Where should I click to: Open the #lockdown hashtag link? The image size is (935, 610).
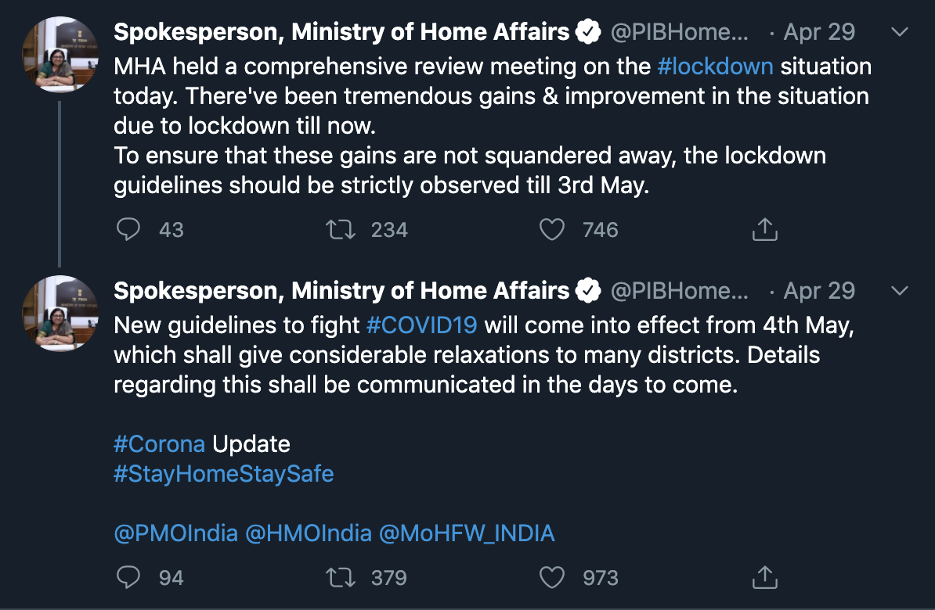point(715,66)
